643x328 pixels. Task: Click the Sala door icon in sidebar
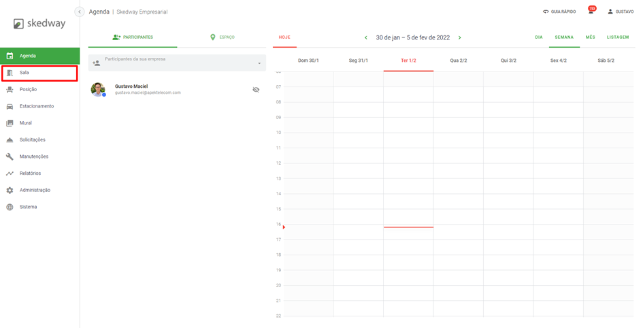(10, 73)
